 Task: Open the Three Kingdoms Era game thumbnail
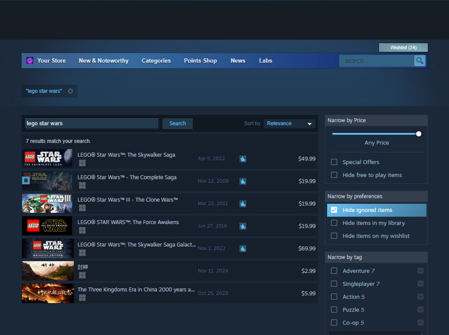click(x=48, y=293)
